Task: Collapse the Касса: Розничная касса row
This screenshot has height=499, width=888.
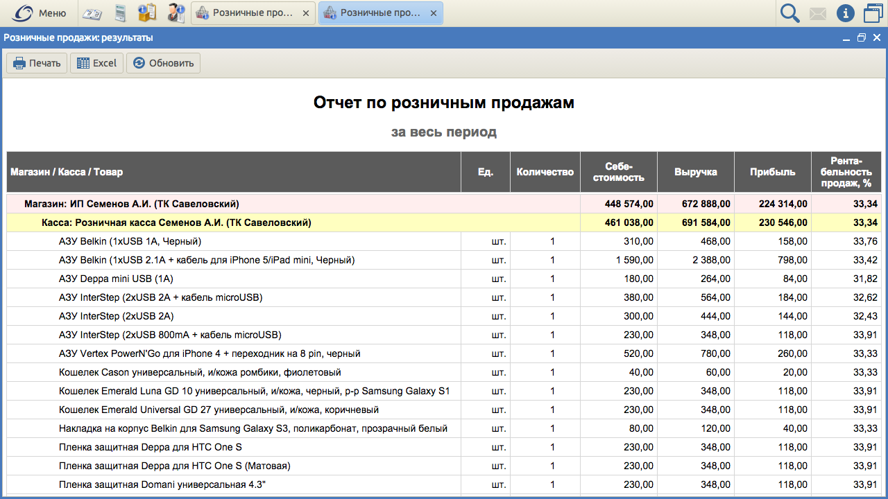Action: (x=176, y=222)
